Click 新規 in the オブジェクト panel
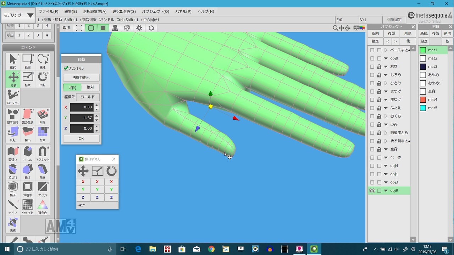Viewport: 454px width, 255px height. pos(375,33)
